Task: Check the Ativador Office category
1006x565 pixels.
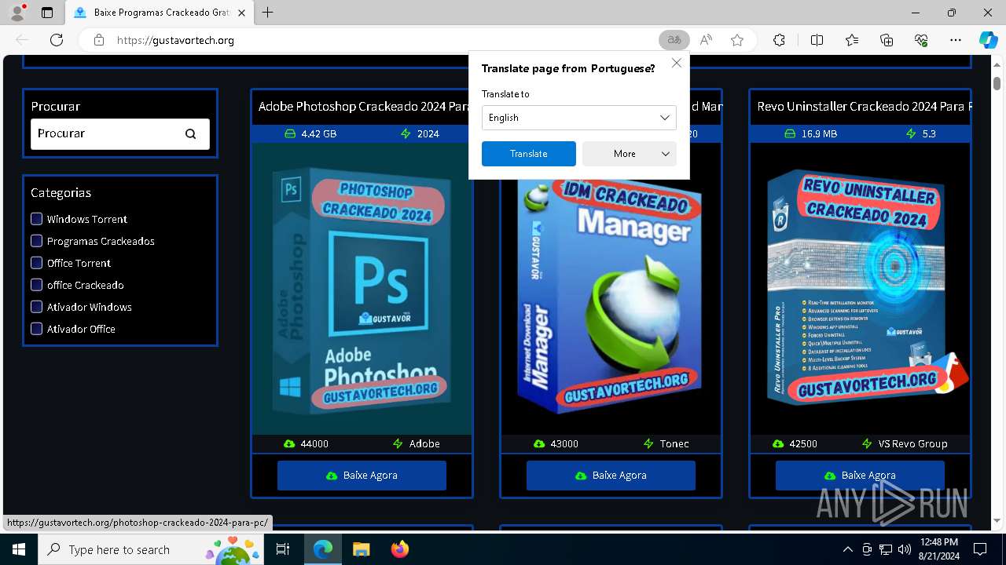Action: click(x=36, y=329)
